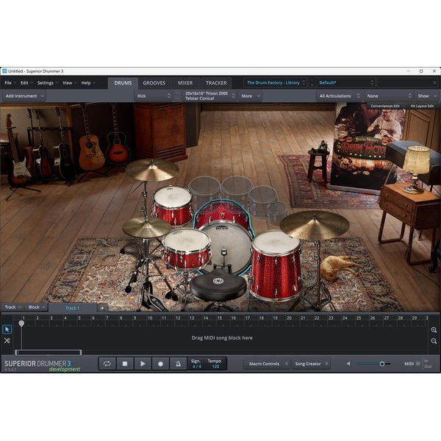
Task: Expand the Show dropdown
Action: pos(426,96)
